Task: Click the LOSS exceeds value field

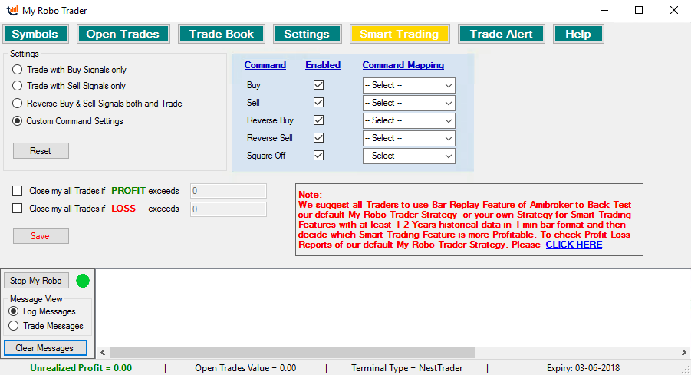Action: coord(229,209)
